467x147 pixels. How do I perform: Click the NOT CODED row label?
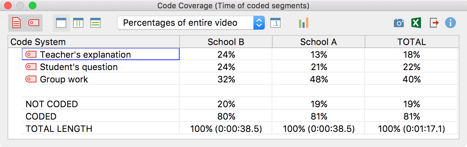coord(52,104)
